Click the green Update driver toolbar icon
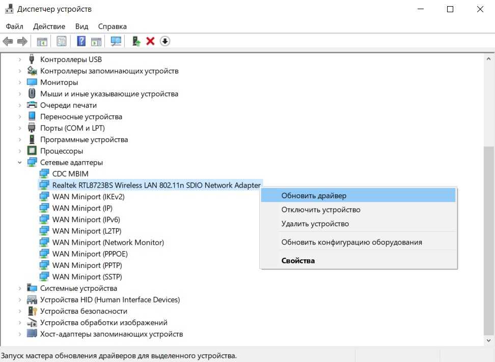This screenshot has width=495, height=362. (x=136, y=41)
